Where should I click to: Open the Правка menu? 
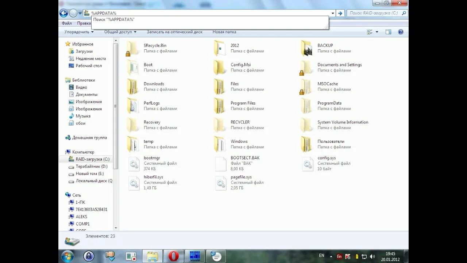coord(84,23)
